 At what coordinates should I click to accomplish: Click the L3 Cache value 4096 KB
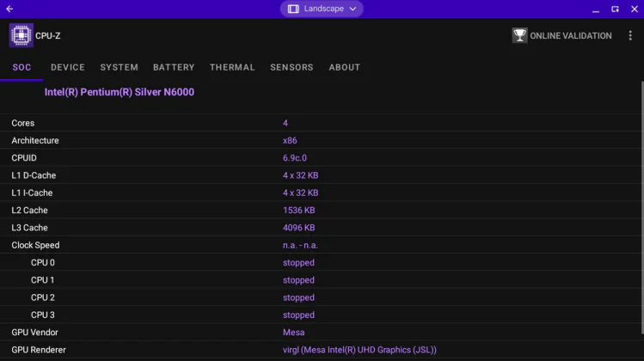tap(298, 228)
